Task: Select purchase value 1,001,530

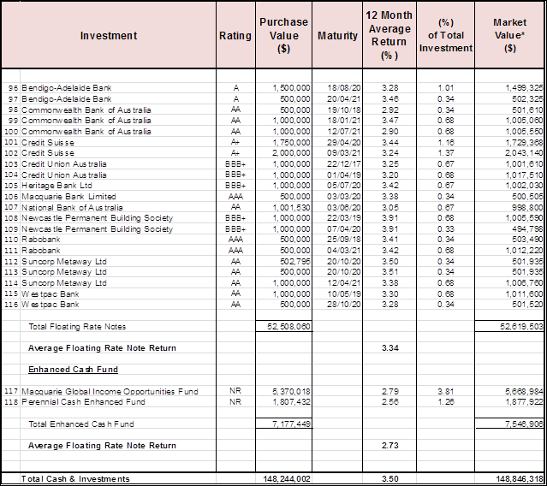Action: [x=291, y=208]
